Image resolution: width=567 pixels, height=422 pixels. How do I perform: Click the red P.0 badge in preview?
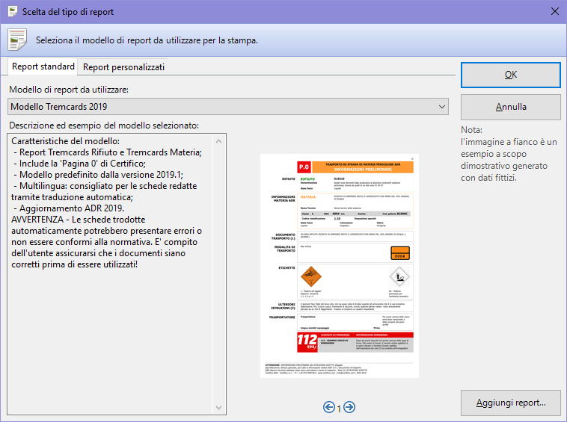304,165
